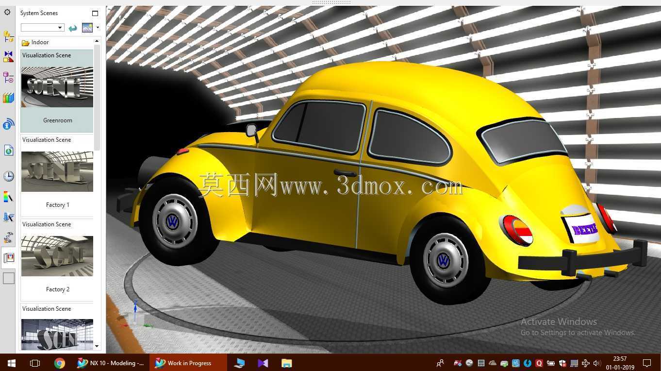Click the empty square tab below System Scenes
661x371 pixels.
click(x=9, y=278)
